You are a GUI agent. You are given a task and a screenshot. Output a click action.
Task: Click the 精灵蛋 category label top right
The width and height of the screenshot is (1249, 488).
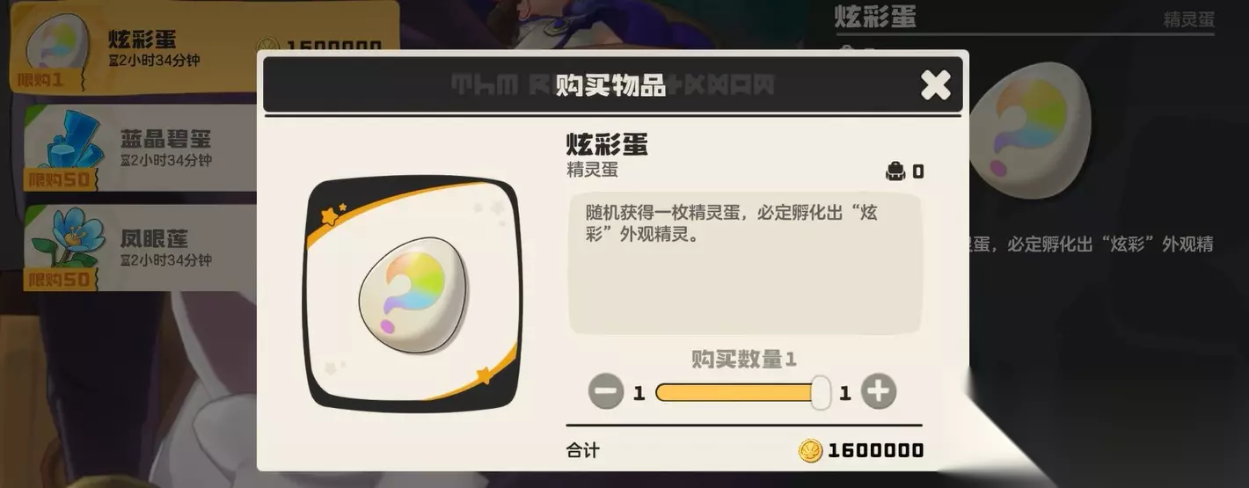(x=1189, y=20)
